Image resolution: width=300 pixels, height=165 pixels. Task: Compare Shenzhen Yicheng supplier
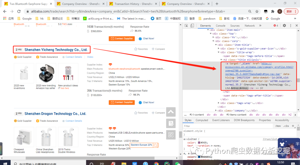(158, 49)
